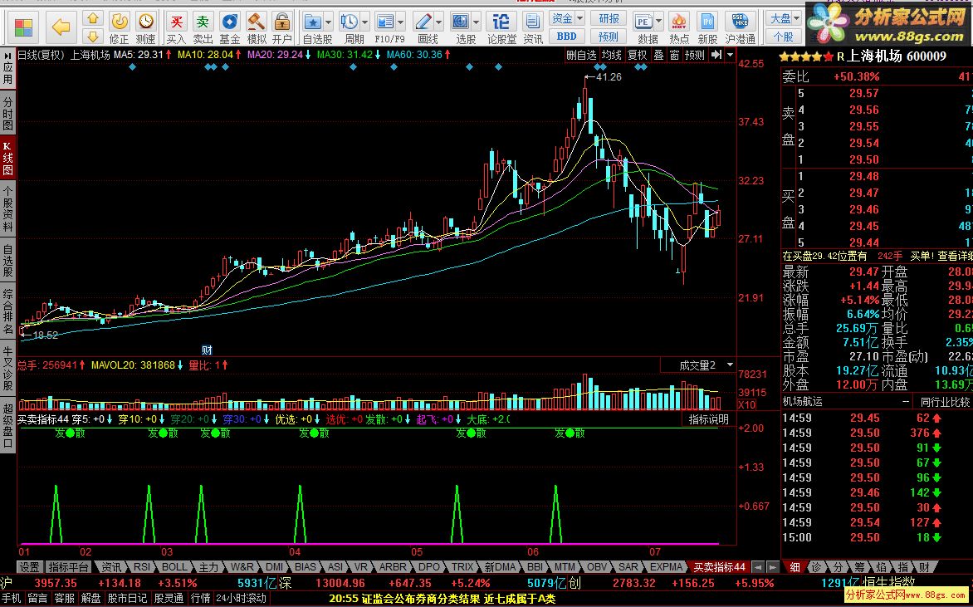Click the 删自选 remove from watchlist button
The width and height of the screenshot is (973, 607).
[581, 56]
